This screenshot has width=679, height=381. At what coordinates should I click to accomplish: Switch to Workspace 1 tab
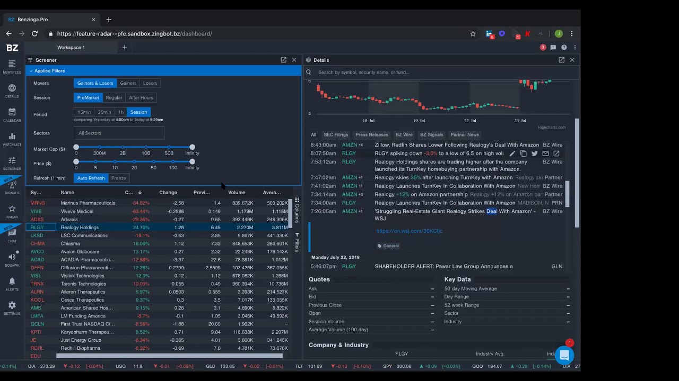pos(71,47)
